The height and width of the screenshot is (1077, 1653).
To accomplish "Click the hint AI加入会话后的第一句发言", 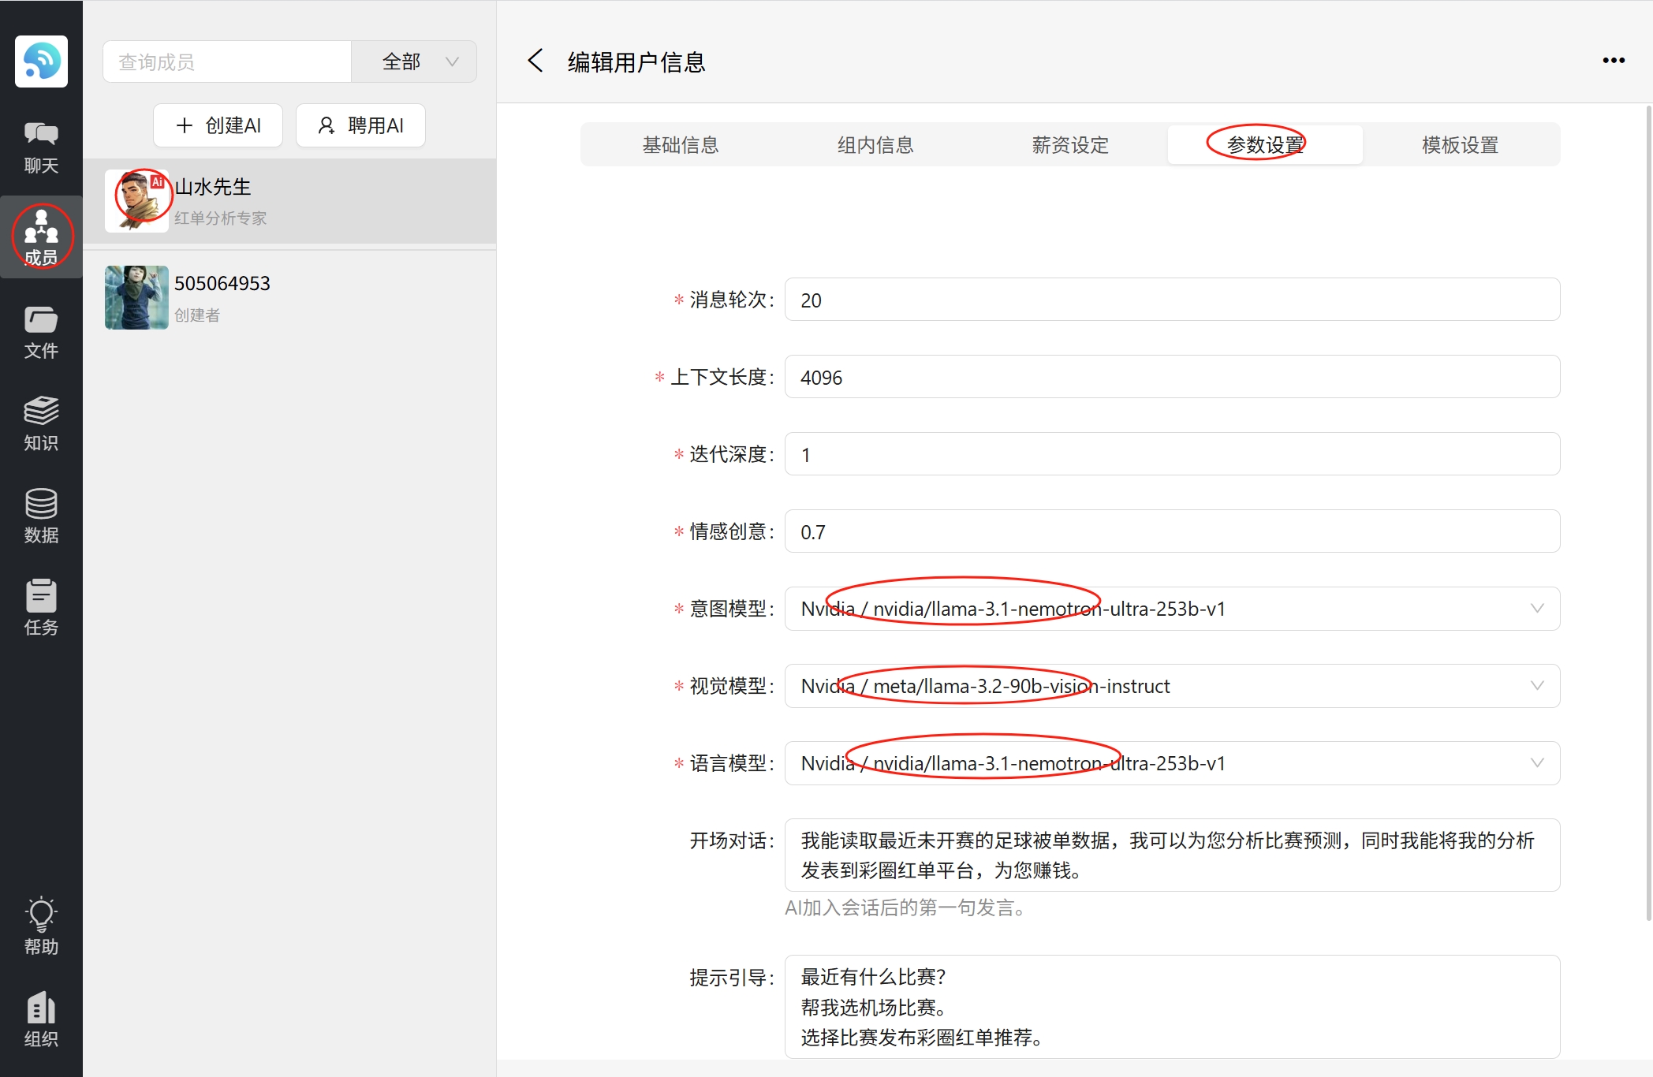I will (x=905, y=908).
